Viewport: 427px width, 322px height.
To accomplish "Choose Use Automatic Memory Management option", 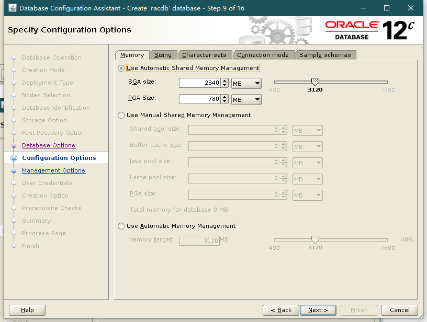I will [x=121, y=226].
